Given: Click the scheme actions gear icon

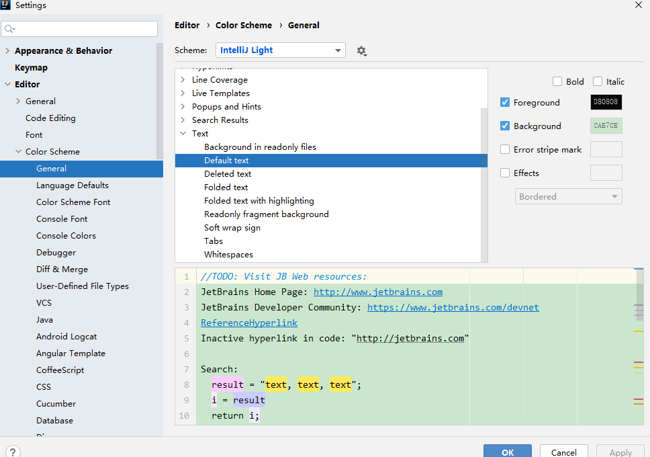Looking at the screenshot, I should (361, 50).
